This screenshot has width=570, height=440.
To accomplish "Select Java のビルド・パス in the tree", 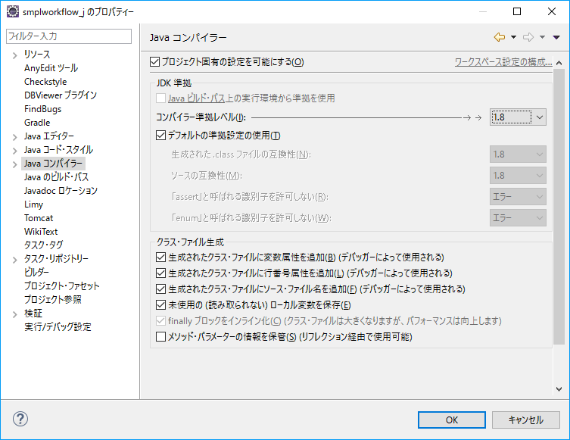I will click(56, 177).
